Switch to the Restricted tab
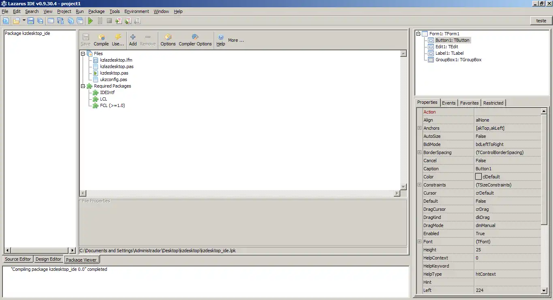This screenshot has height=300, width=553. pyautogui.click(x=493, y=103)
